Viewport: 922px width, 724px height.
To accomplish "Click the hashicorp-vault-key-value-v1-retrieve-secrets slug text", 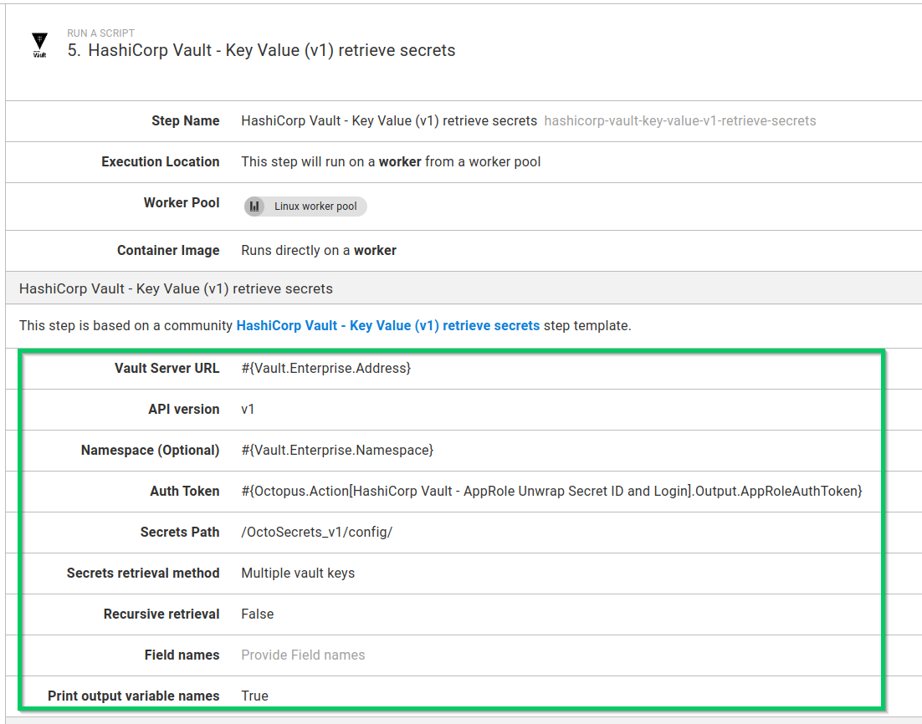I will click(x=679, y=120).
